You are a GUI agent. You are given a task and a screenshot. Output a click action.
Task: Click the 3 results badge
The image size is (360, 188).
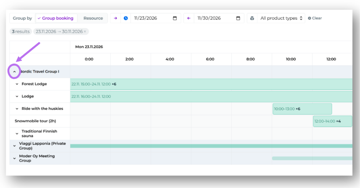[21, 31]
